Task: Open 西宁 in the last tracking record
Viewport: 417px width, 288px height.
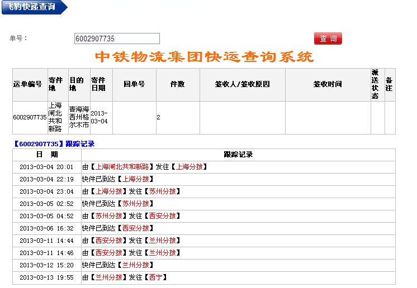Action: (157, 277)
